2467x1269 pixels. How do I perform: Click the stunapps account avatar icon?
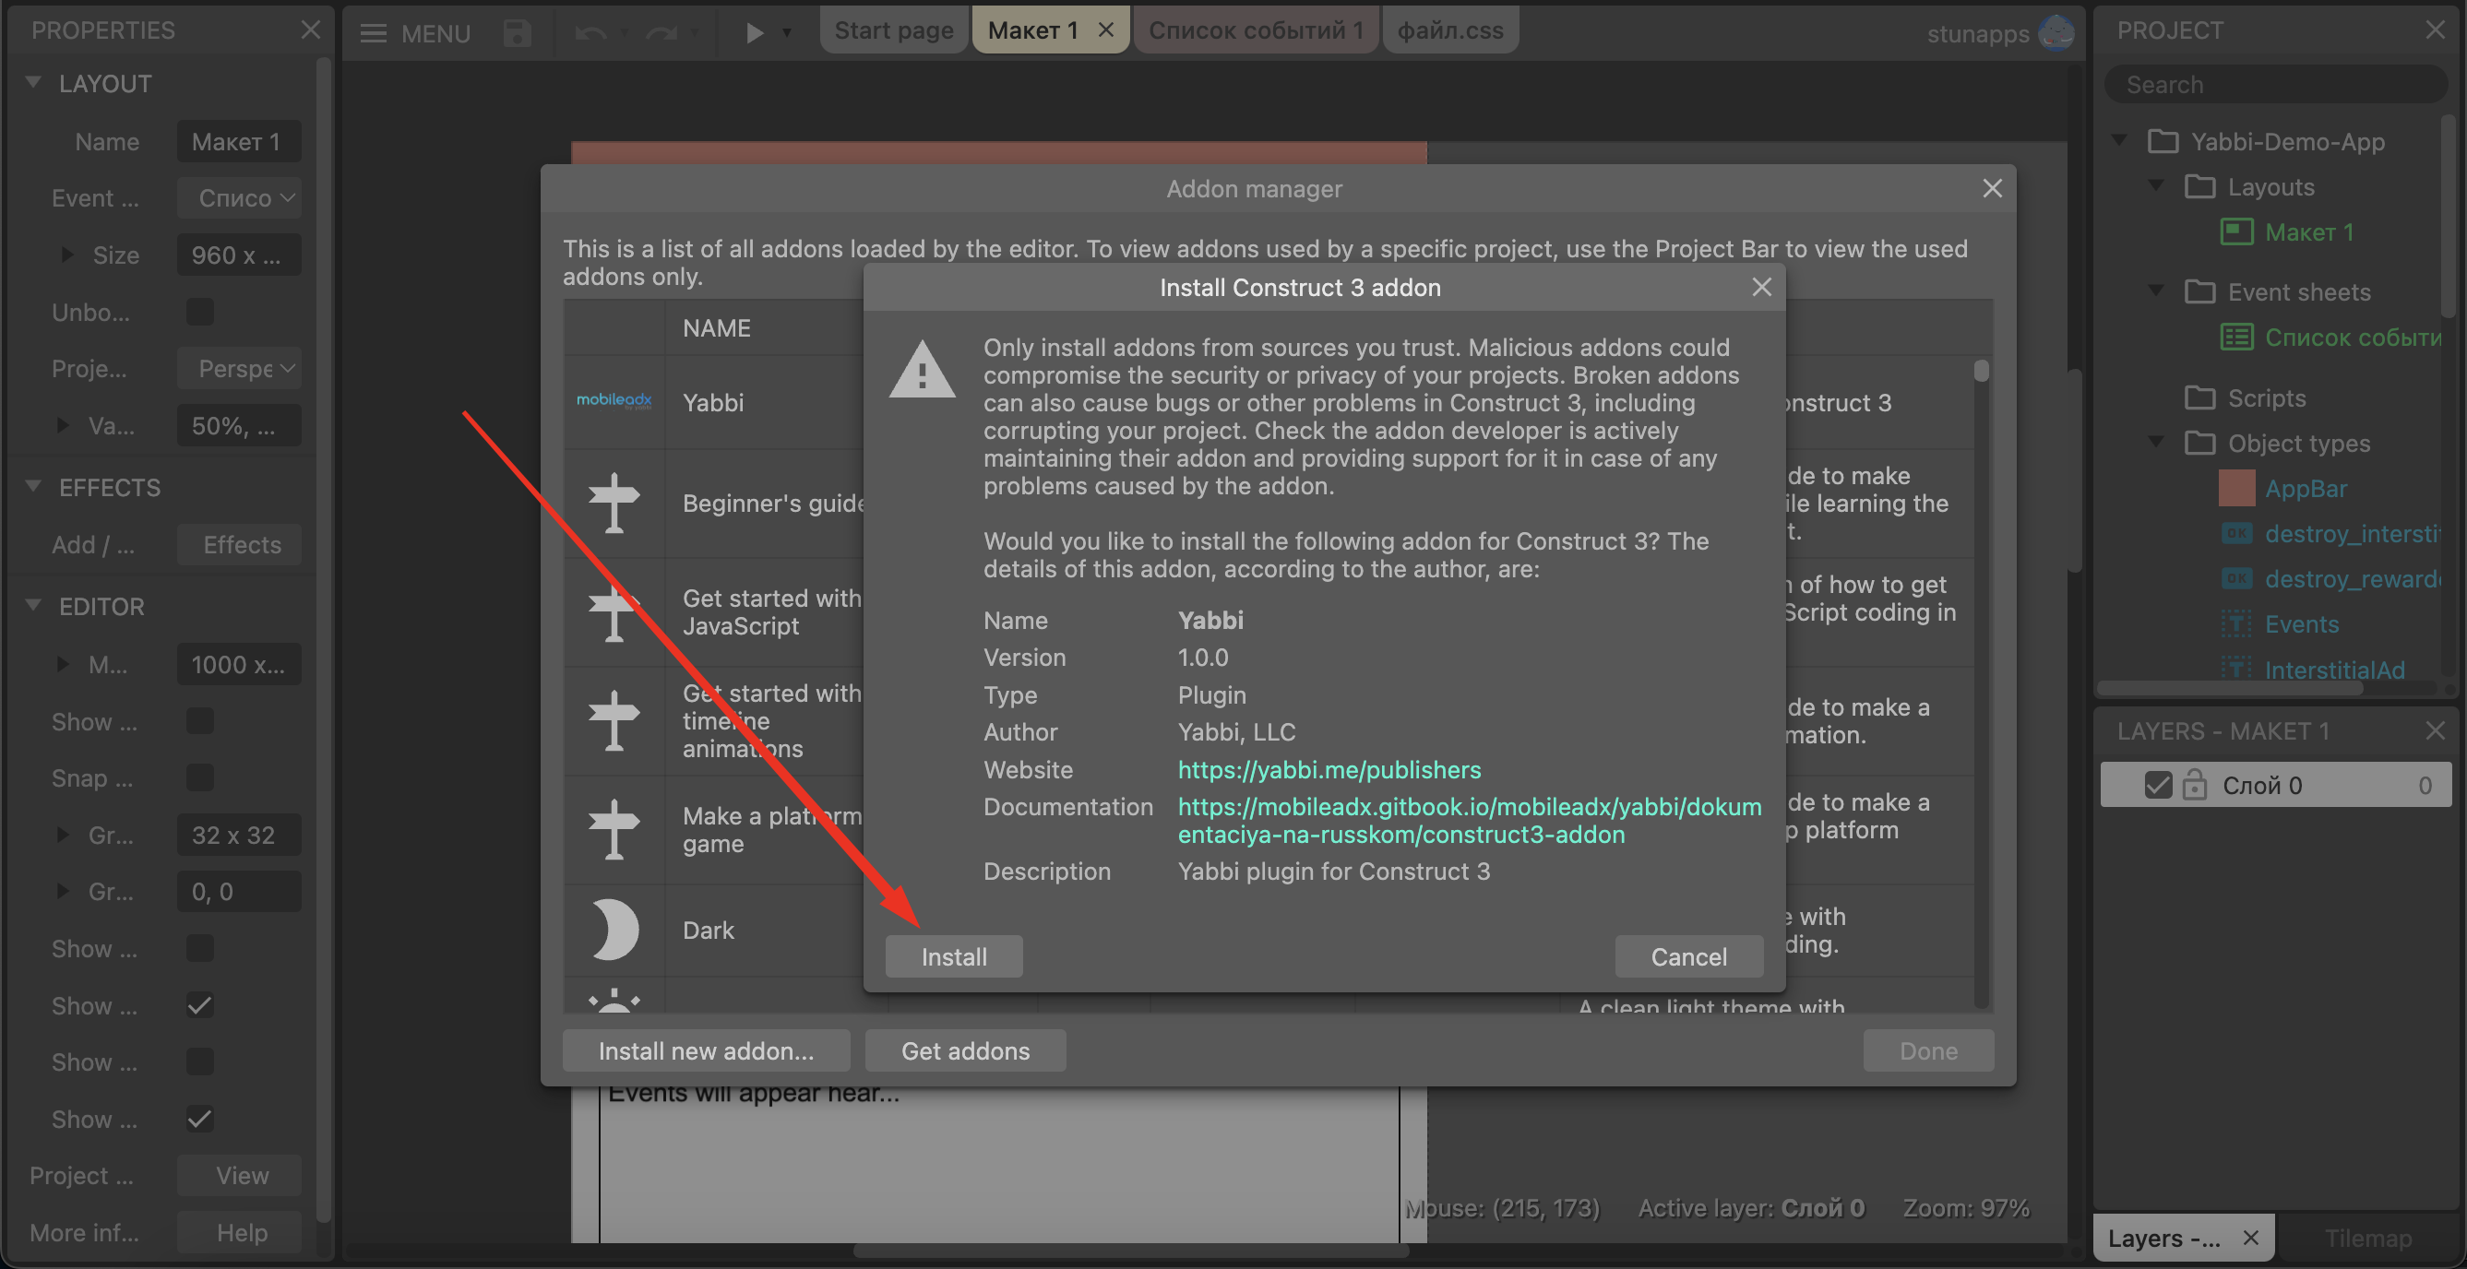[x=2056, y=32]
